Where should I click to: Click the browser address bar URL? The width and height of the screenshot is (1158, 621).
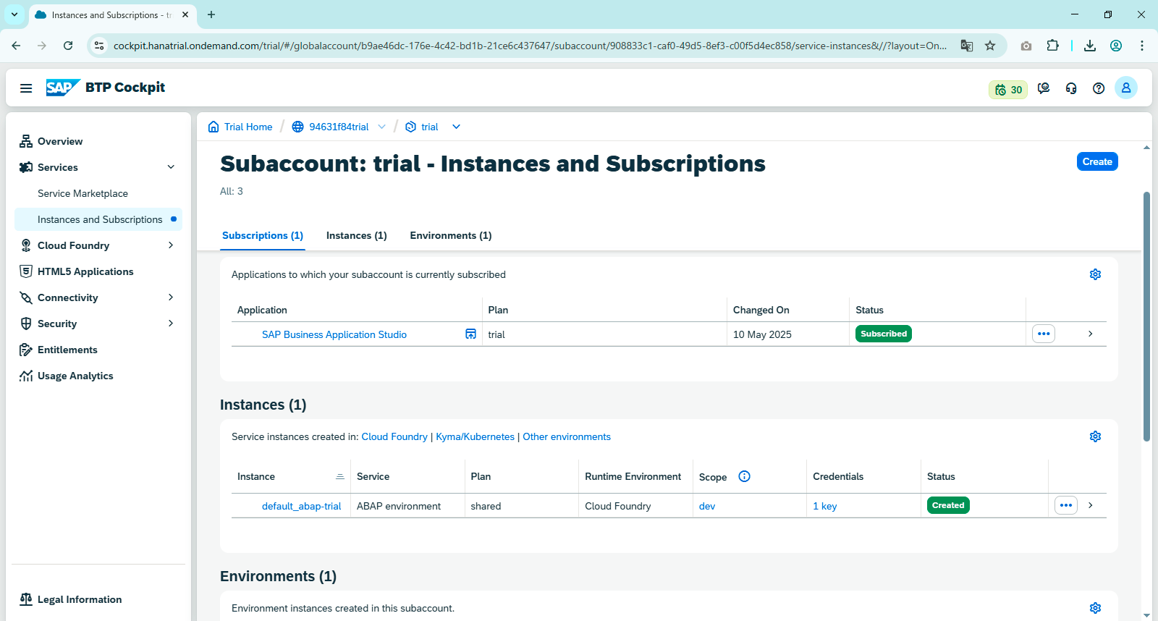[x=530, y=46]
